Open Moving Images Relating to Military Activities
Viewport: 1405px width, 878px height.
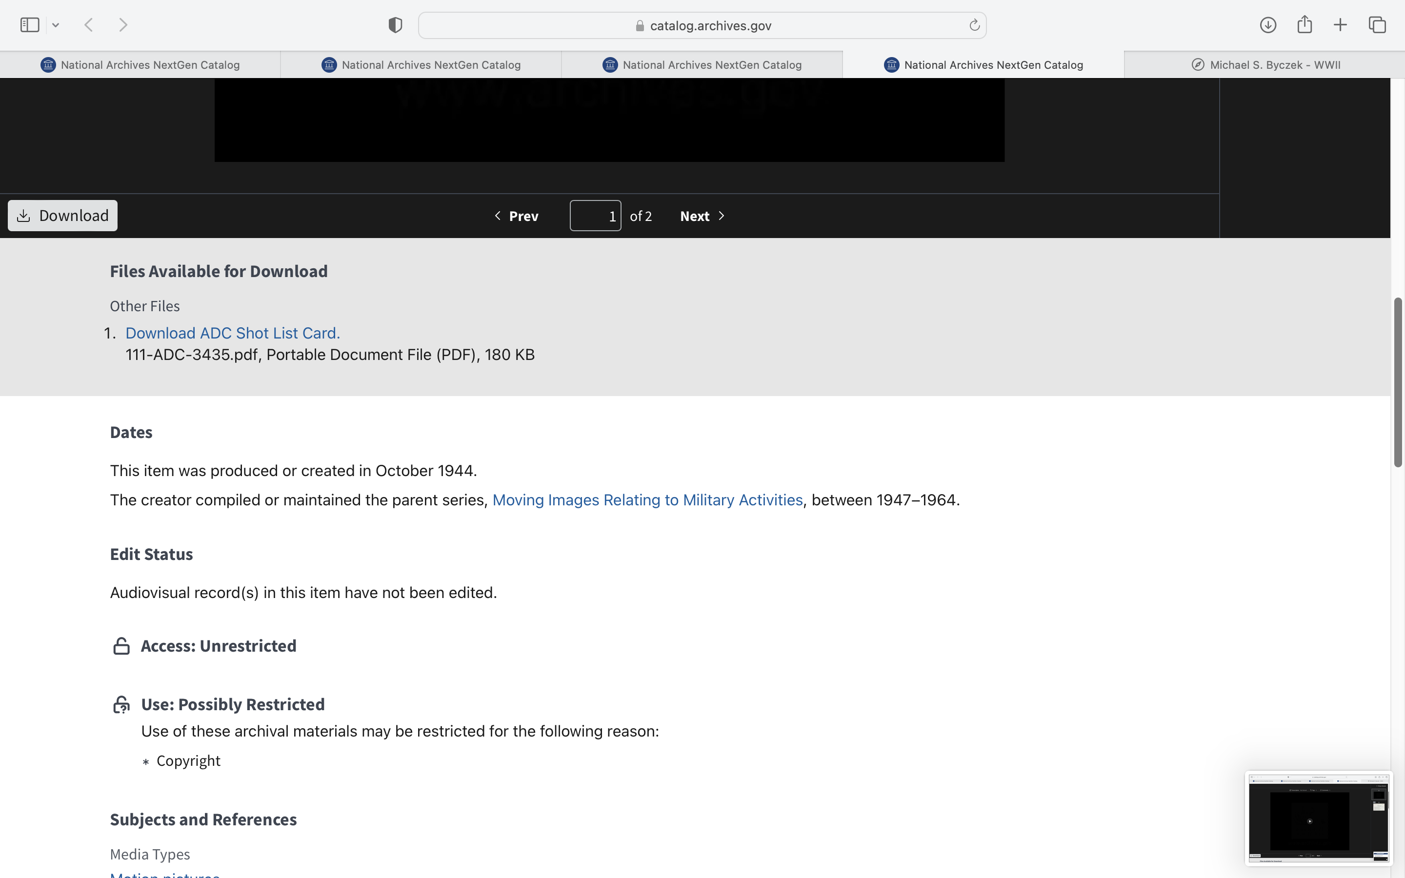(647, 500)
